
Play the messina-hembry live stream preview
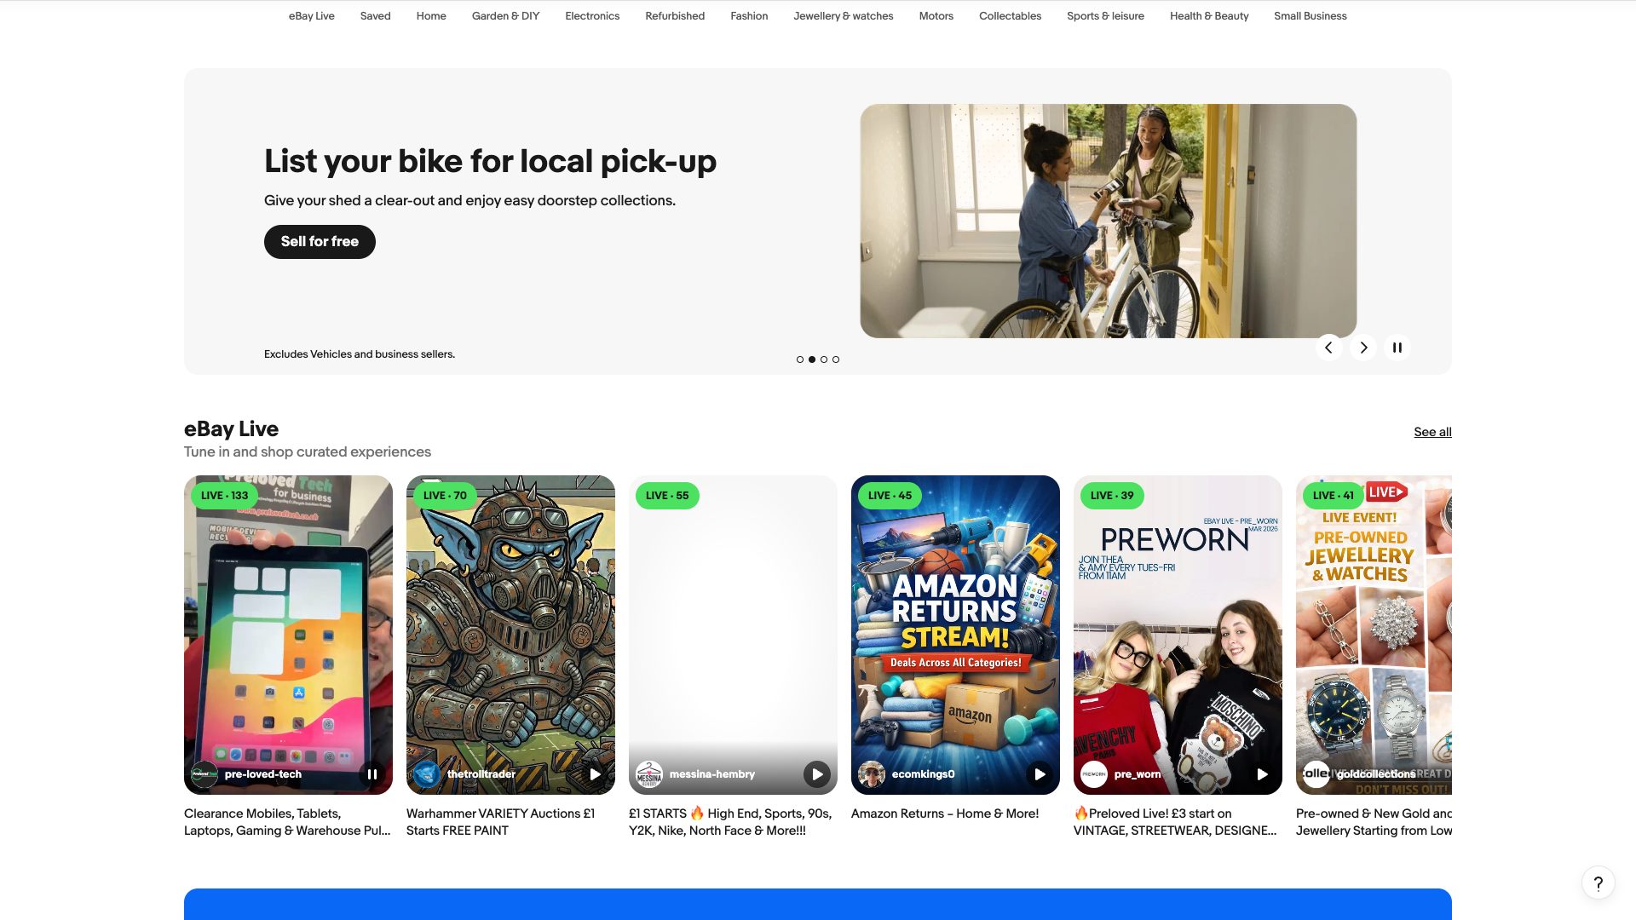coord(817,774)
